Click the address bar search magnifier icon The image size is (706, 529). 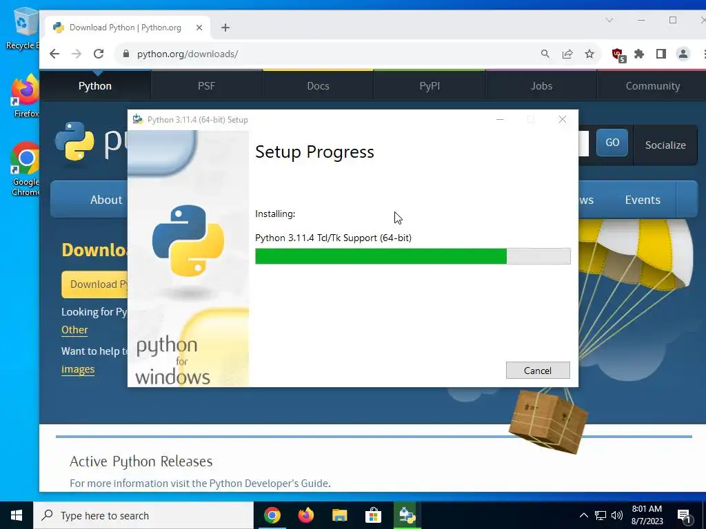tap(545, 54)
